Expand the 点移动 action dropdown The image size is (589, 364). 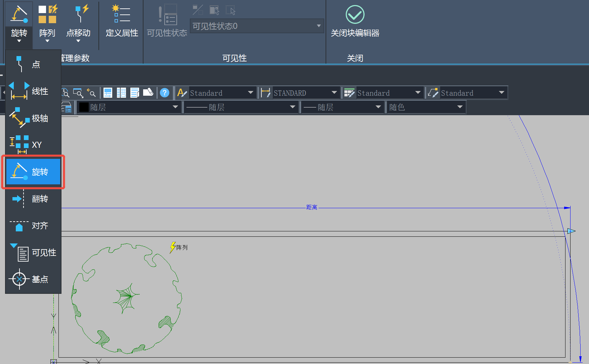[x=78, y=41]
